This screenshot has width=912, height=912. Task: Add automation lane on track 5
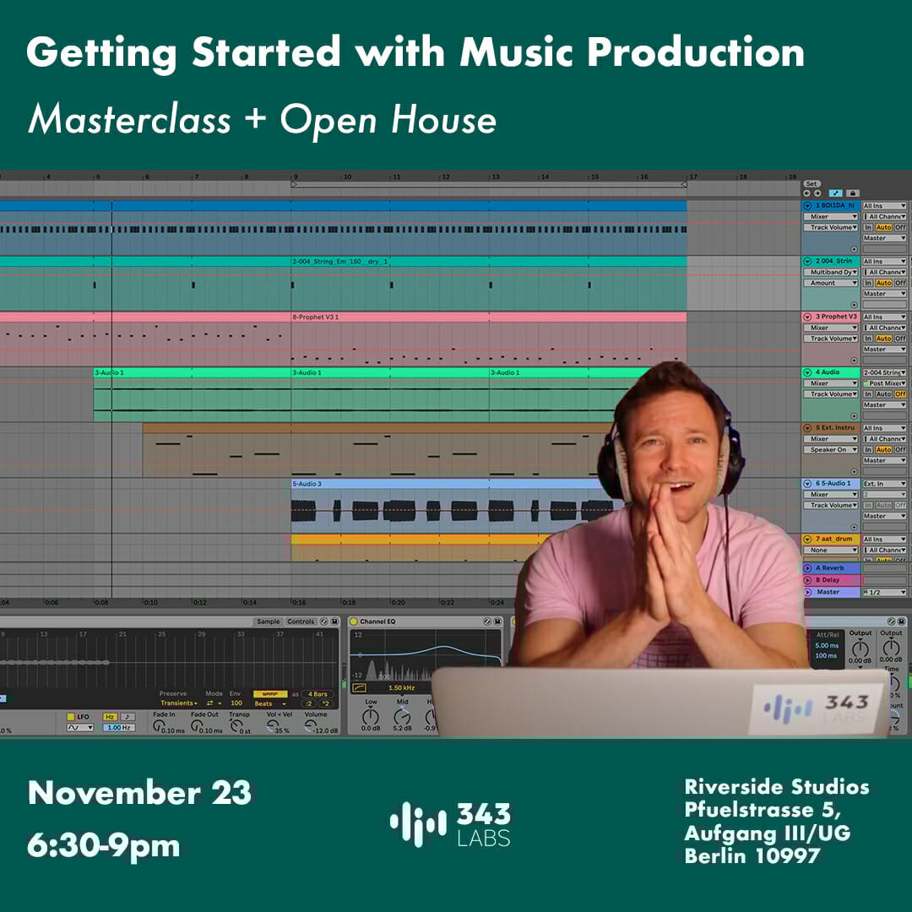tap(854, 472)
